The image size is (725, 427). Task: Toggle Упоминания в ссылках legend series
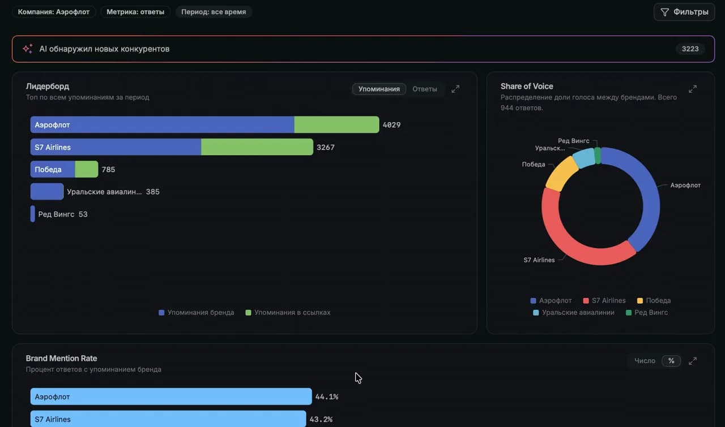[288, 312]
